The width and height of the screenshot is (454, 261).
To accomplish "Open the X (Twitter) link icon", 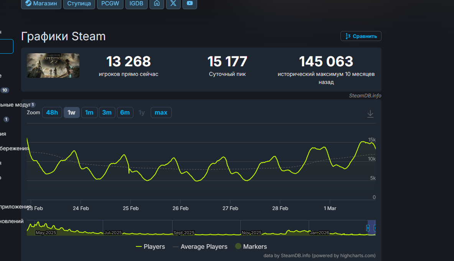I will pos(173,4).
